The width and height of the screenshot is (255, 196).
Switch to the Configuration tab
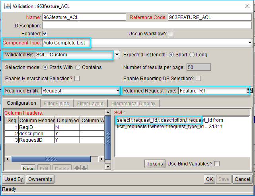(22, 103)
